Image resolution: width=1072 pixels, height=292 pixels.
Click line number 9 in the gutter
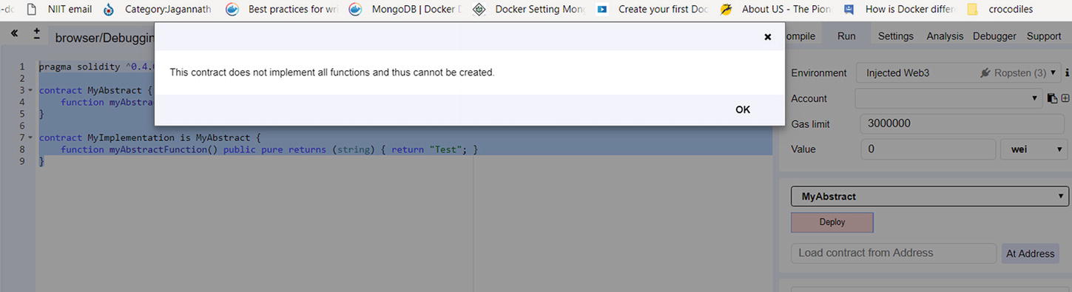[x=22, y=161]
